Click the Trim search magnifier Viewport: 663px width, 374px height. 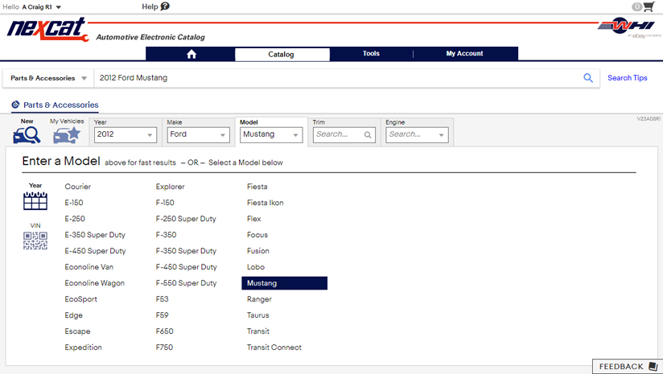click(368, 135)
